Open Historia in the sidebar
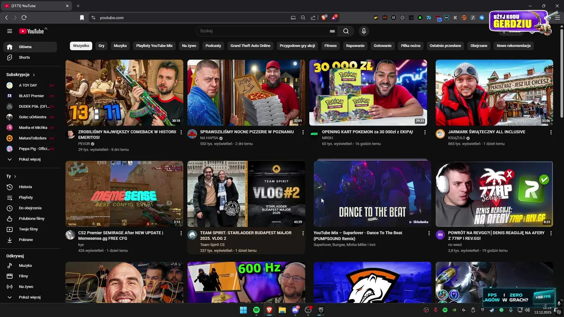The height and width of the screenshot is (317, 564). click(x=30, y=187)
